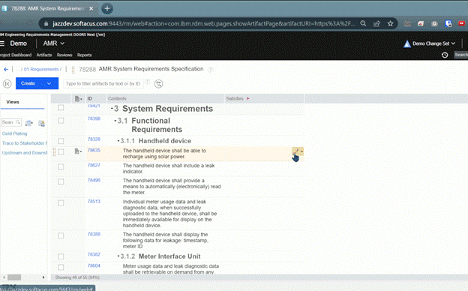Click the blue shield extension icon
The width and height of the screenshot is (468, 291).
(448, 23)
